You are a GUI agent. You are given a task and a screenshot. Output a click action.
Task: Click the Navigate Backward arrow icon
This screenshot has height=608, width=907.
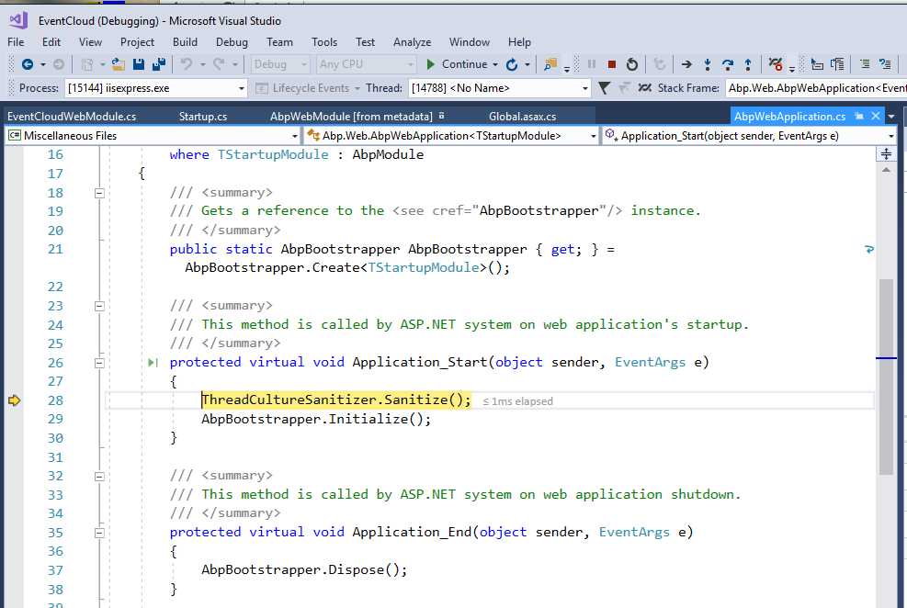click(x=28, y=64)
